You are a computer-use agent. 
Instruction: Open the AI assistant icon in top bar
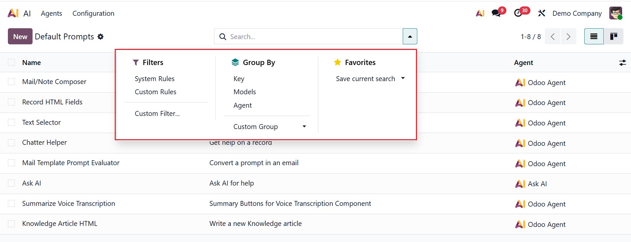pos(480,13)
